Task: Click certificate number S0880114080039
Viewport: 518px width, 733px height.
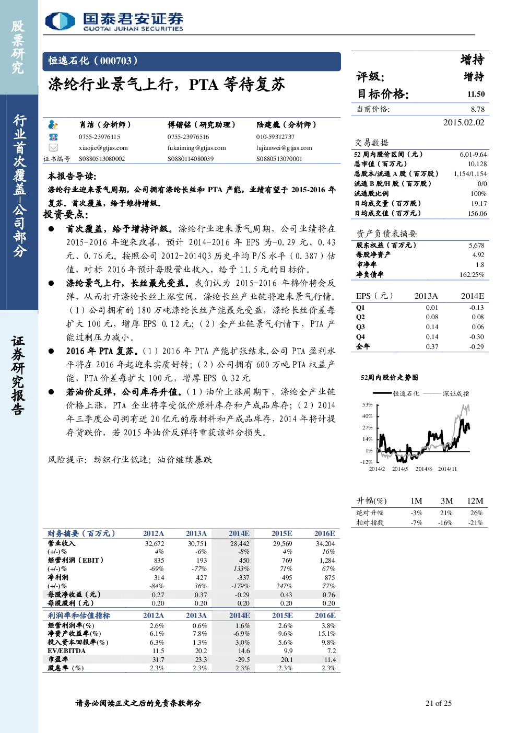Action: tap(191, 159)
